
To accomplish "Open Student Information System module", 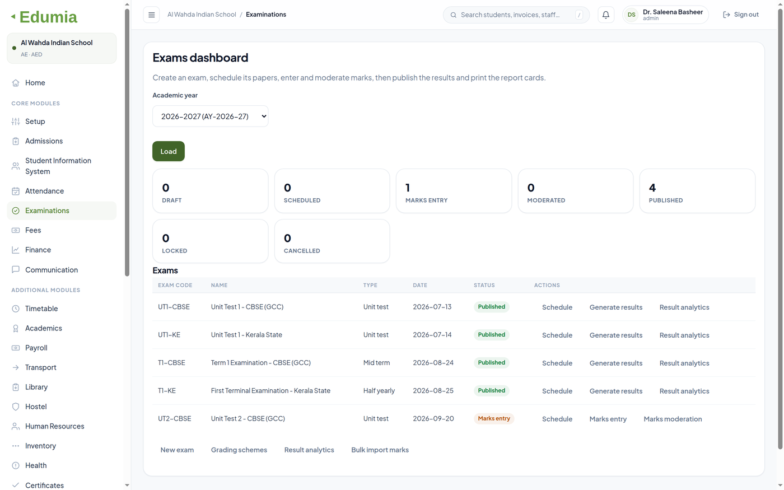I will [62, 166].
